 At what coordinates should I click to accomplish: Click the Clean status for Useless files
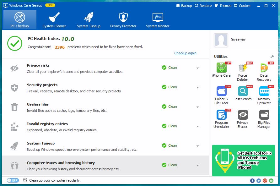point(170,107)
